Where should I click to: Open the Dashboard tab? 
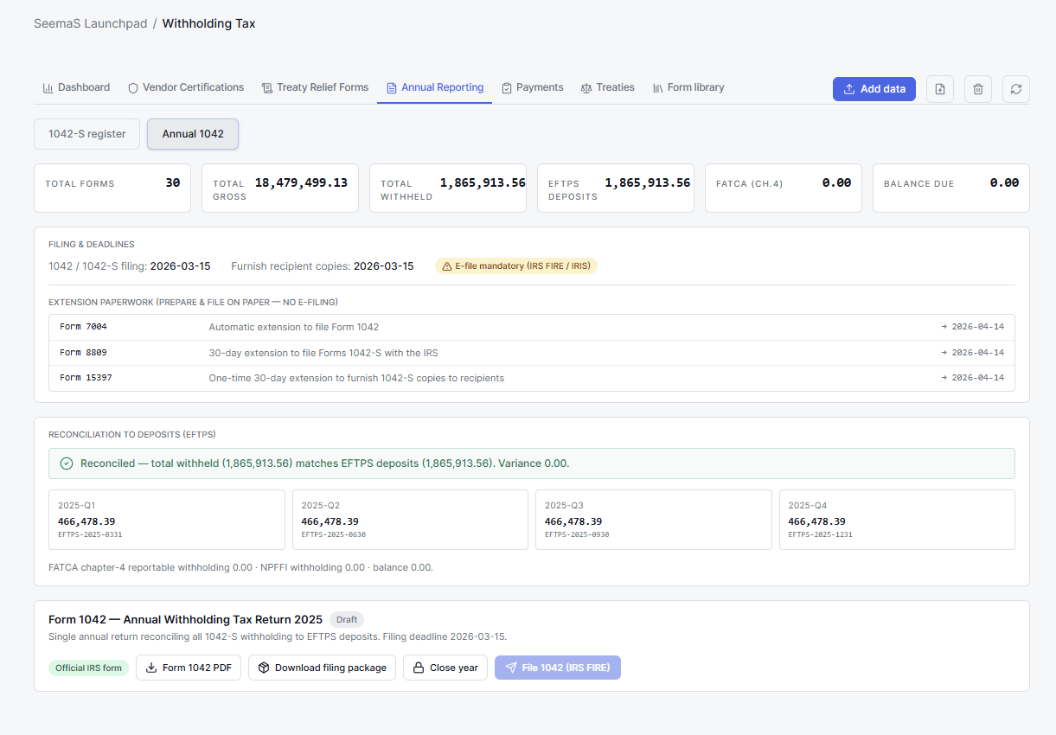(x=76, y=87)
